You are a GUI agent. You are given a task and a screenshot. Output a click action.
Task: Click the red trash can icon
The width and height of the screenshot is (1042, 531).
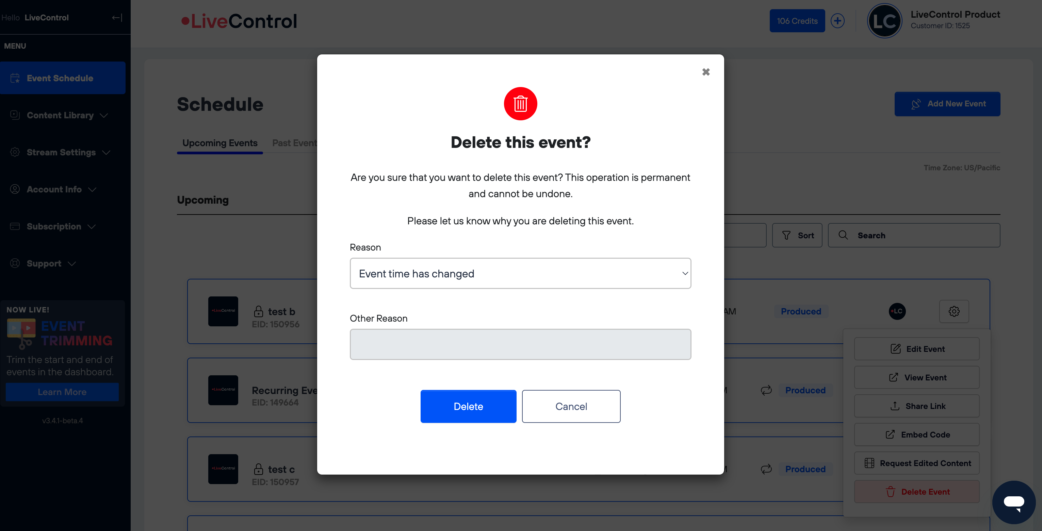pyautogui.click(x=520, y=104)
